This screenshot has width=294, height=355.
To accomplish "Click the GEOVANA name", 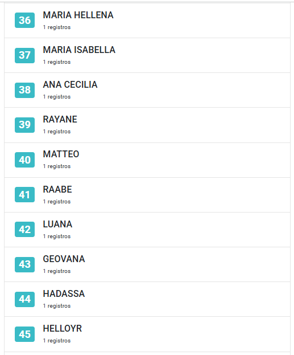I will click(x=64, y=259).
